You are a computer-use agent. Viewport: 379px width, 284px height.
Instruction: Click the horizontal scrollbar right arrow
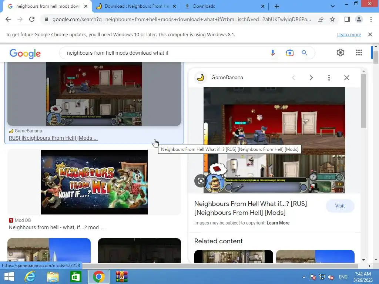click(369, 266)
